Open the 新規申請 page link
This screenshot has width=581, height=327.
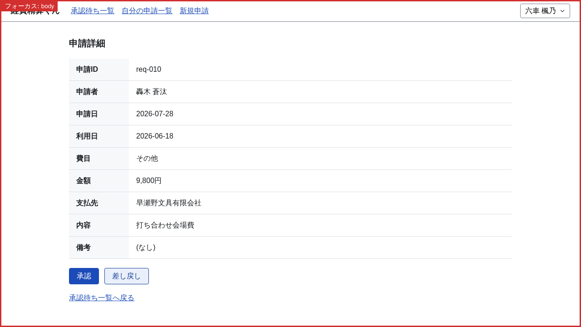pyautogui.click(x=194, y=11)
